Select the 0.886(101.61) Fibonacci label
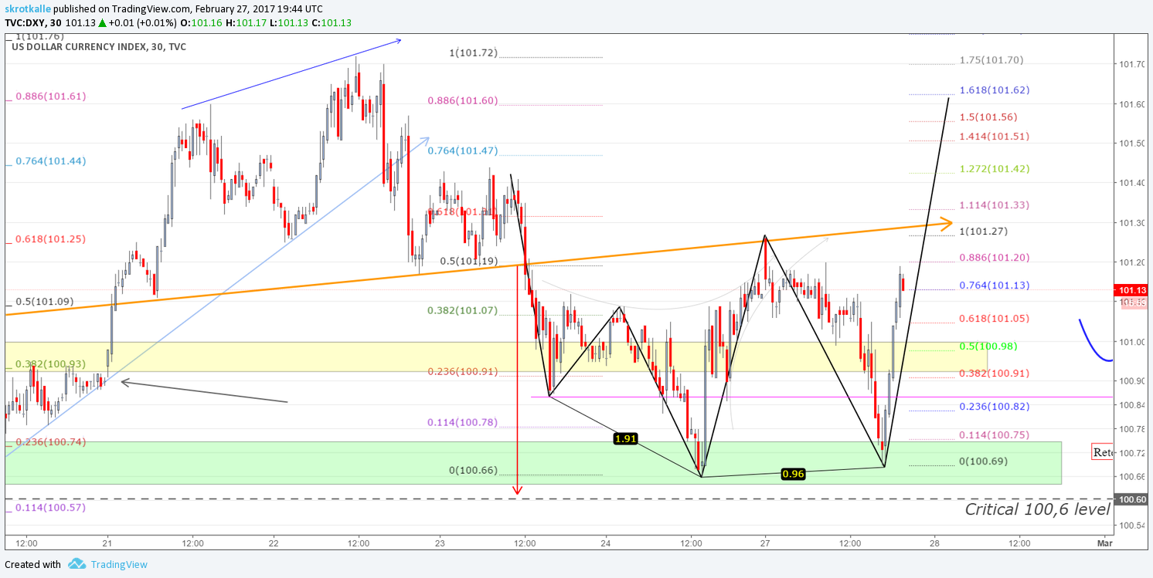Screen dimensions: 1153x578 click(x=50, y=96)
